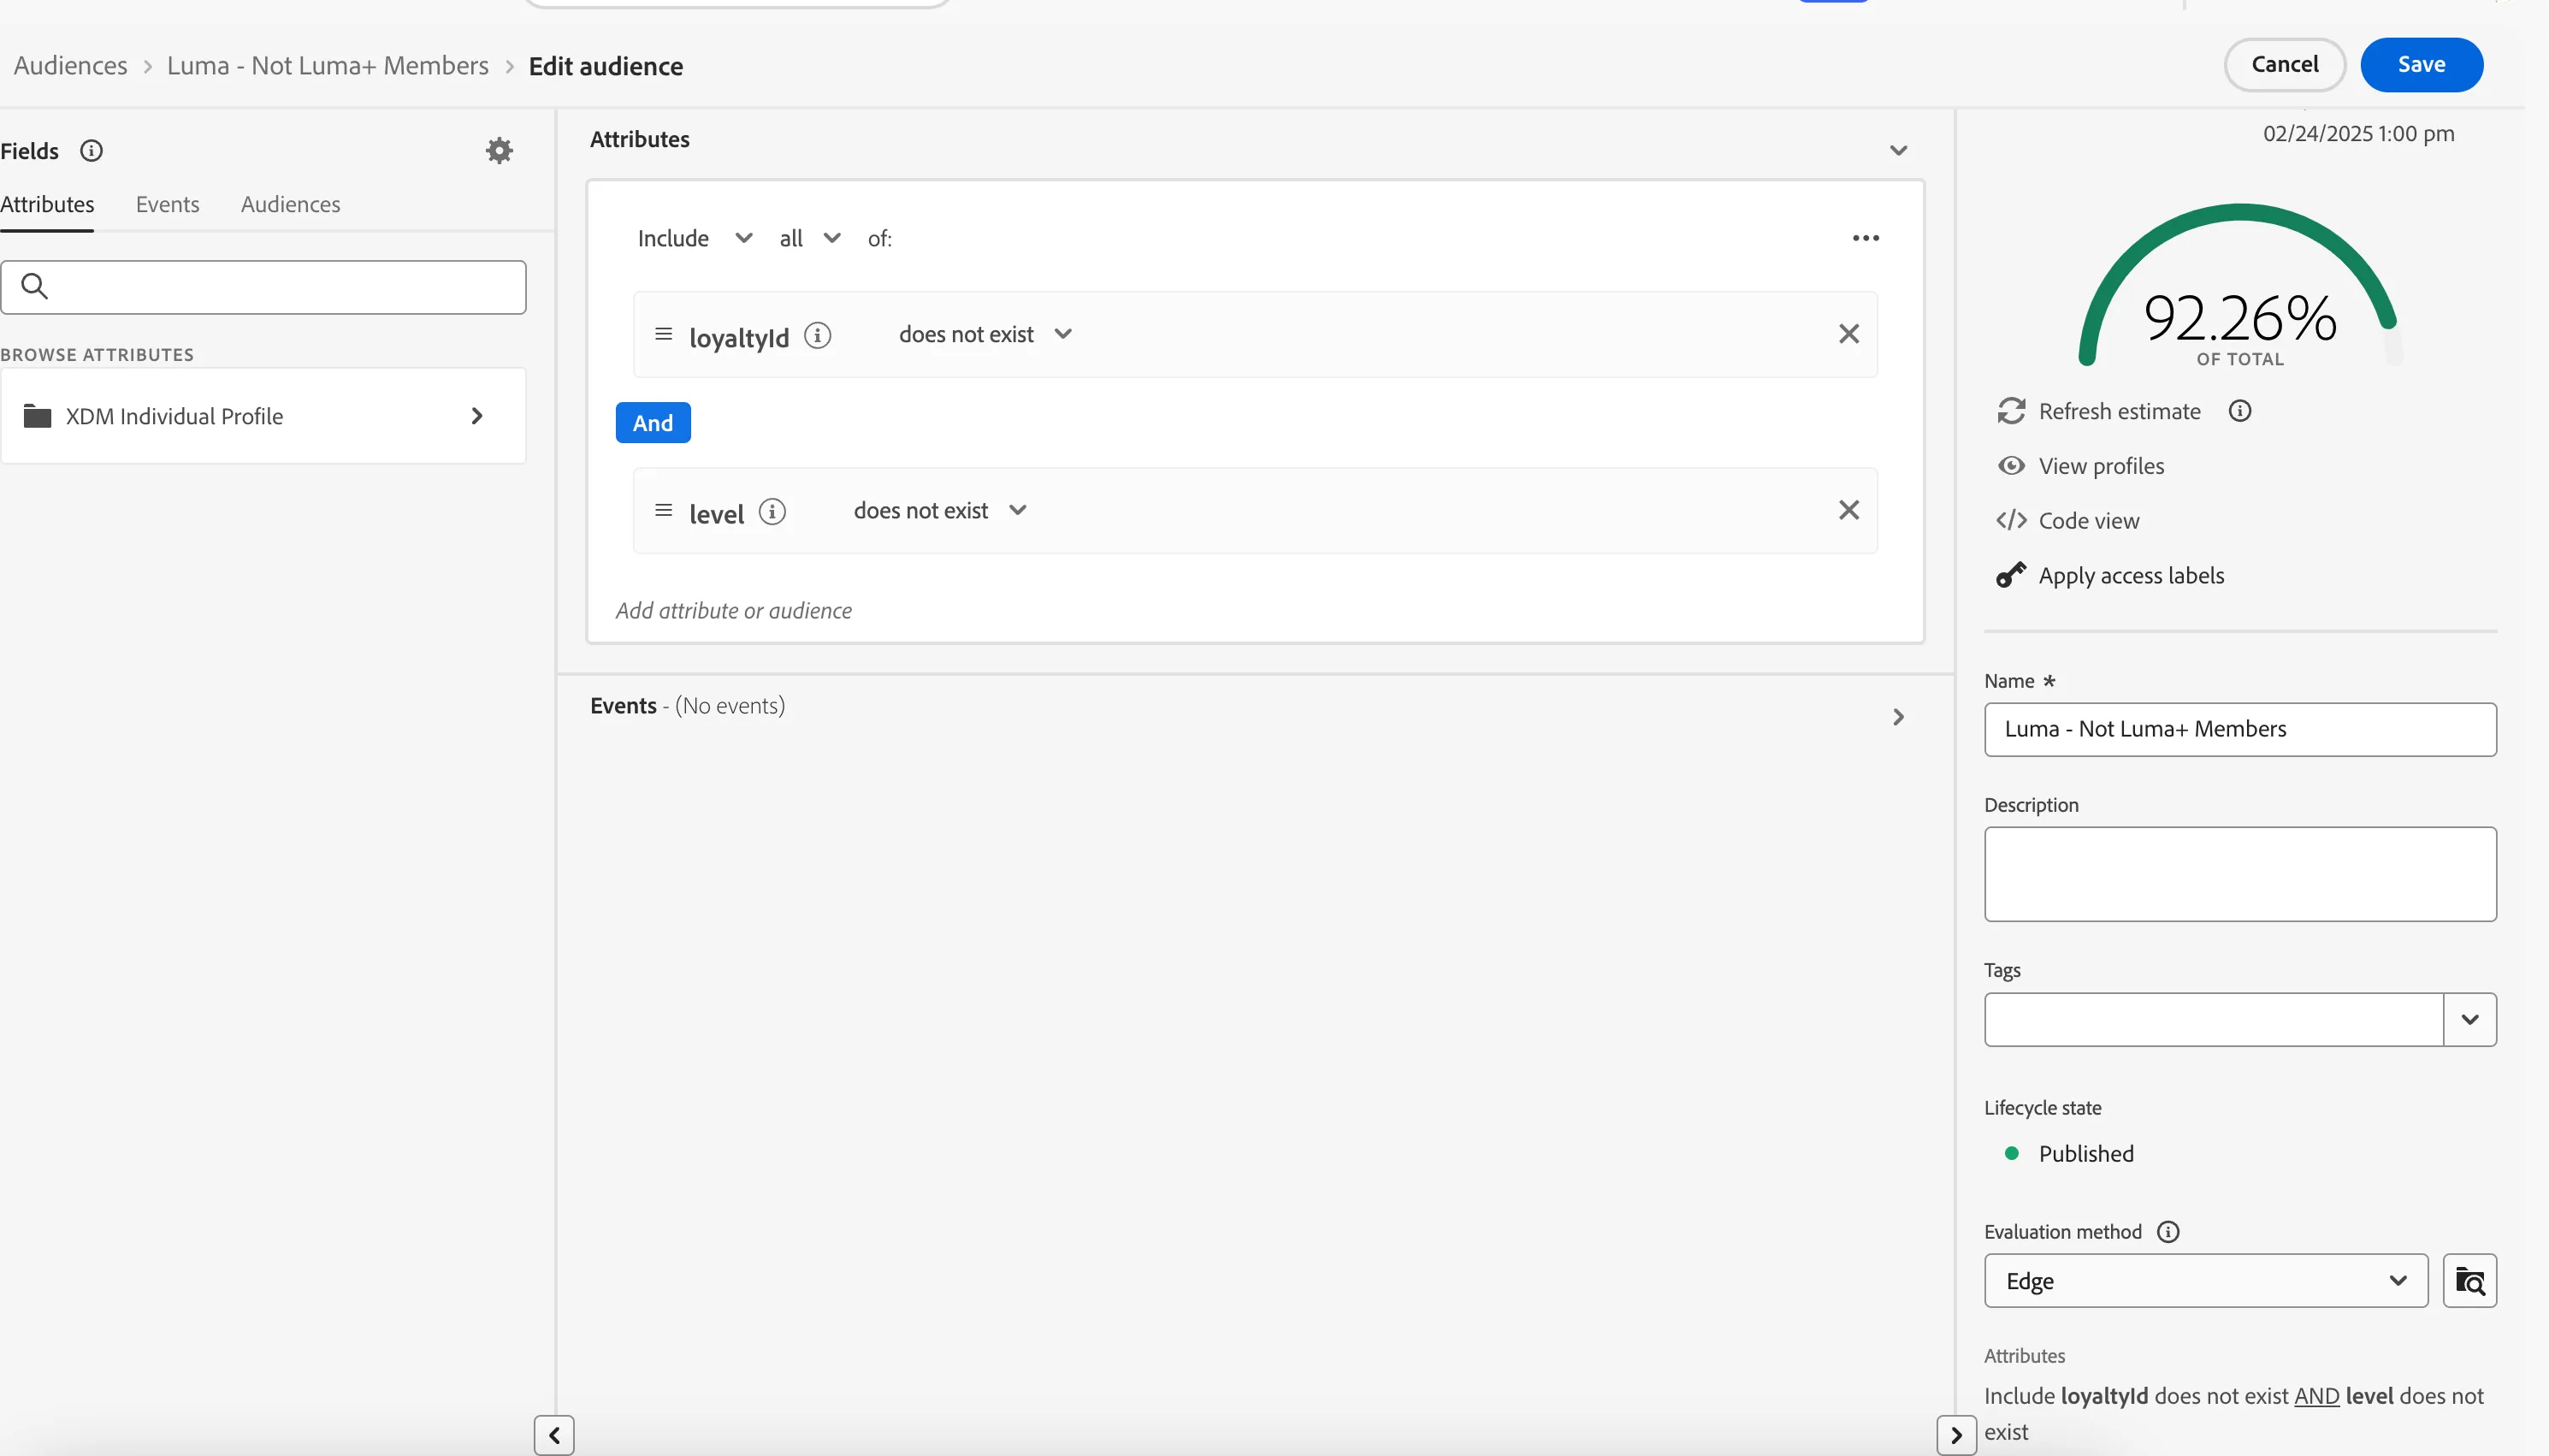Screen dimensions: 2549x1456
Task: Click Add attribute or audience area
Action: (x=734, y=611)
